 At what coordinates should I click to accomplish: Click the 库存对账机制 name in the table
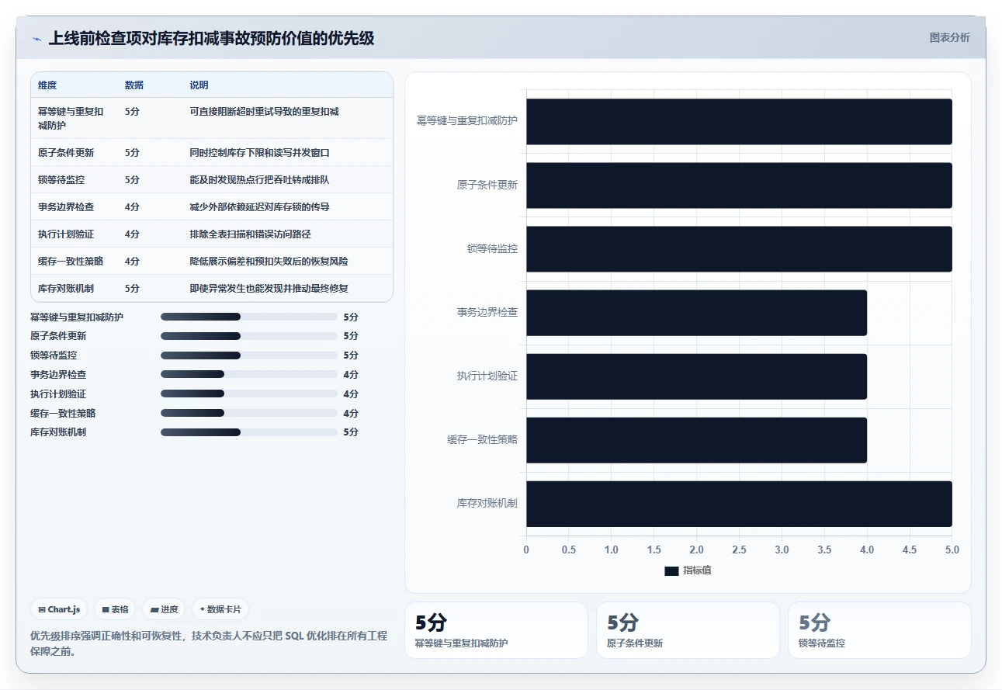pos(66,289)
